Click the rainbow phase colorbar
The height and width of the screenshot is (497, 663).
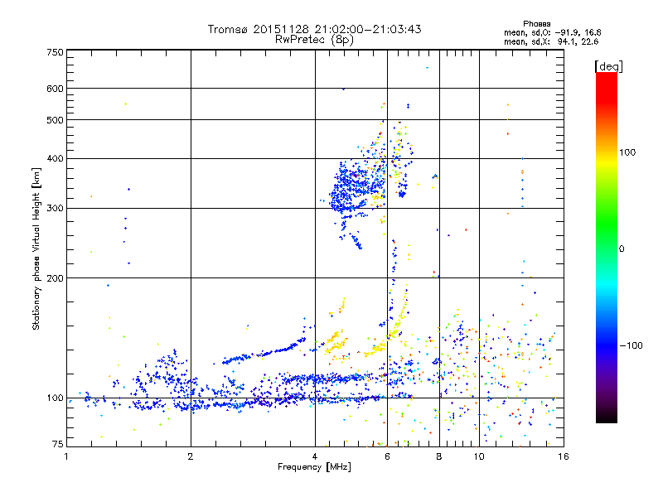(607, 247)
